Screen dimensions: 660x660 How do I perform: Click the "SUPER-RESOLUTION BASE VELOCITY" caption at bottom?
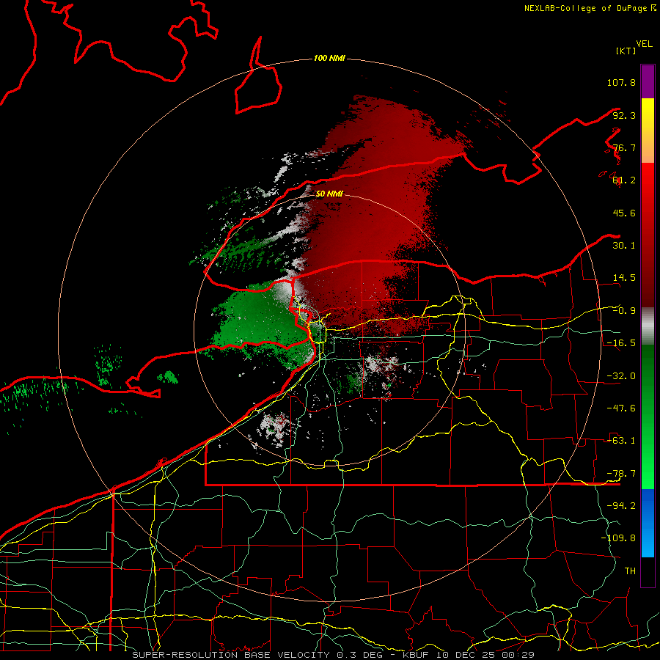pyautogui.click(x=232, y=655)
